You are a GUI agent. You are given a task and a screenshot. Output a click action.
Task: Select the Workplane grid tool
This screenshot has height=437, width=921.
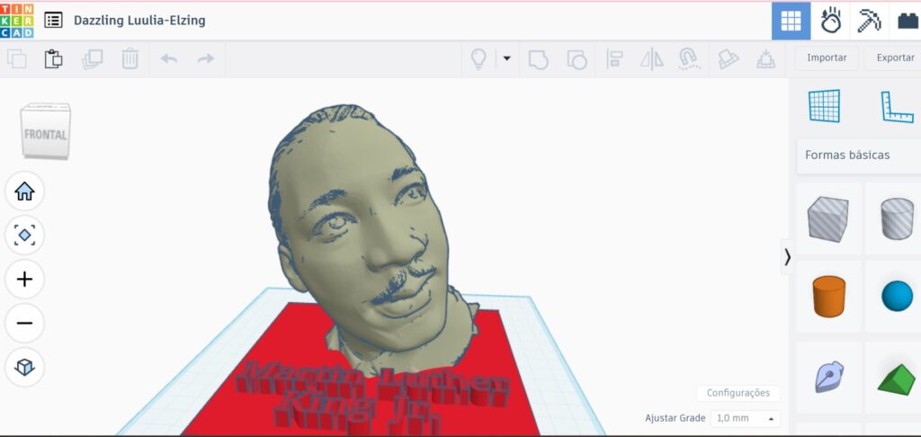pos(824,106)
